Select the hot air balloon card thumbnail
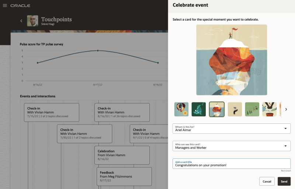The height and width of the screenshot is (189, 295). (181, 109)
